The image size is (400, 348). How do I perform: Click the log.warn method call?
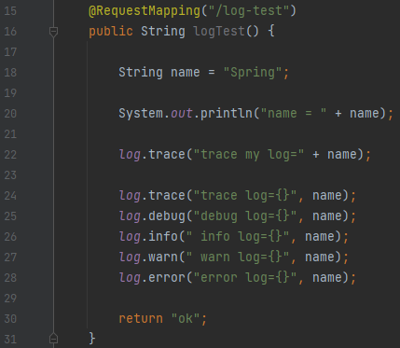point(148,258)
